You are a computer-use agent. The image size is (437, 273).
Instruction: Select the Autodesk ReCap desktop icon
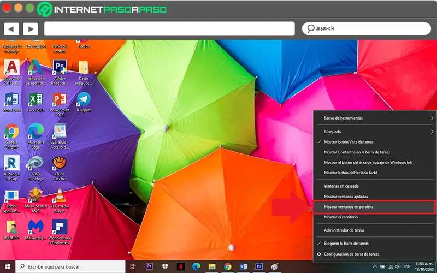click(x=11, y=168)
